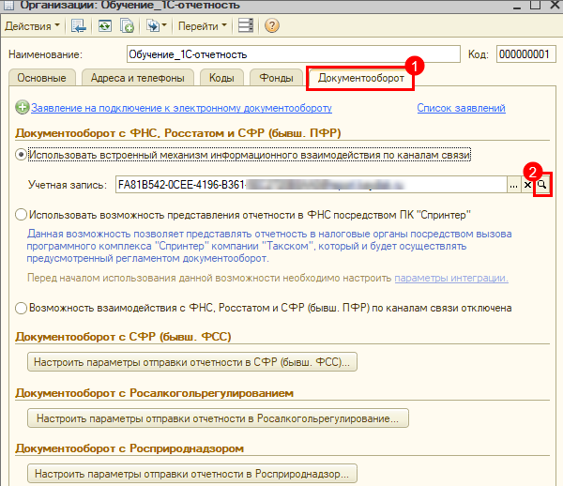Select the ПК "Спринтер" reporting option
Image resolution: width=563 pixels, height=486 pixels.
[22, 215]
